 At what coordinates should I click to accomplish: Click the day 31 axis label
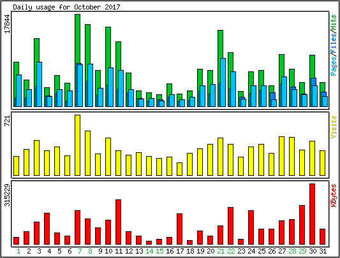point(323,251)
